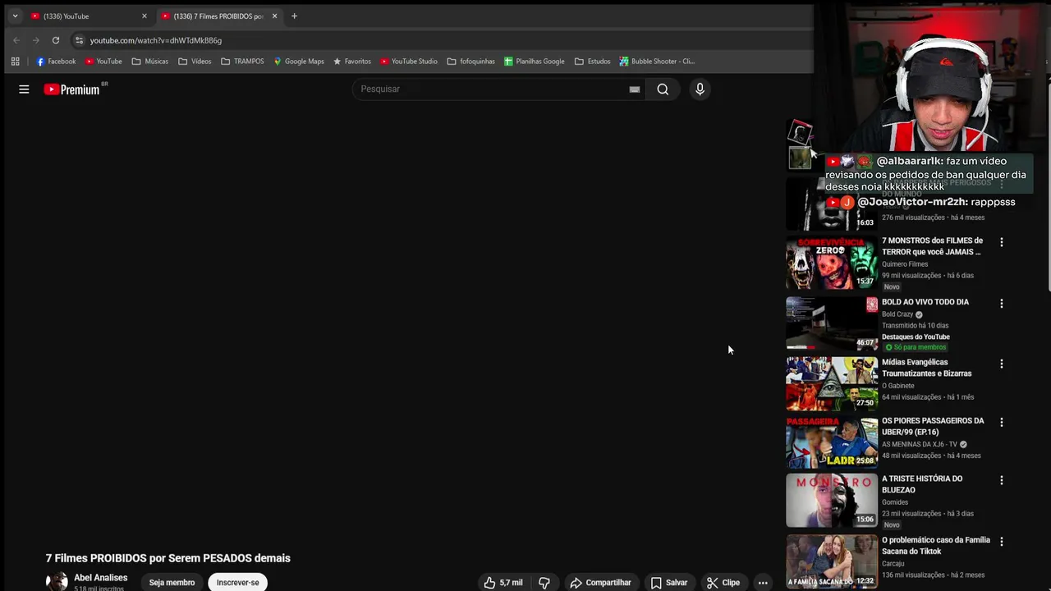
Task: Open the tab search dropdown arrow
Action: pos(15,16)
